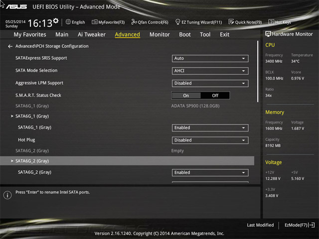Click the date 05/25/2014 Sunday
The image size is (319, 239).
(15, 24)
